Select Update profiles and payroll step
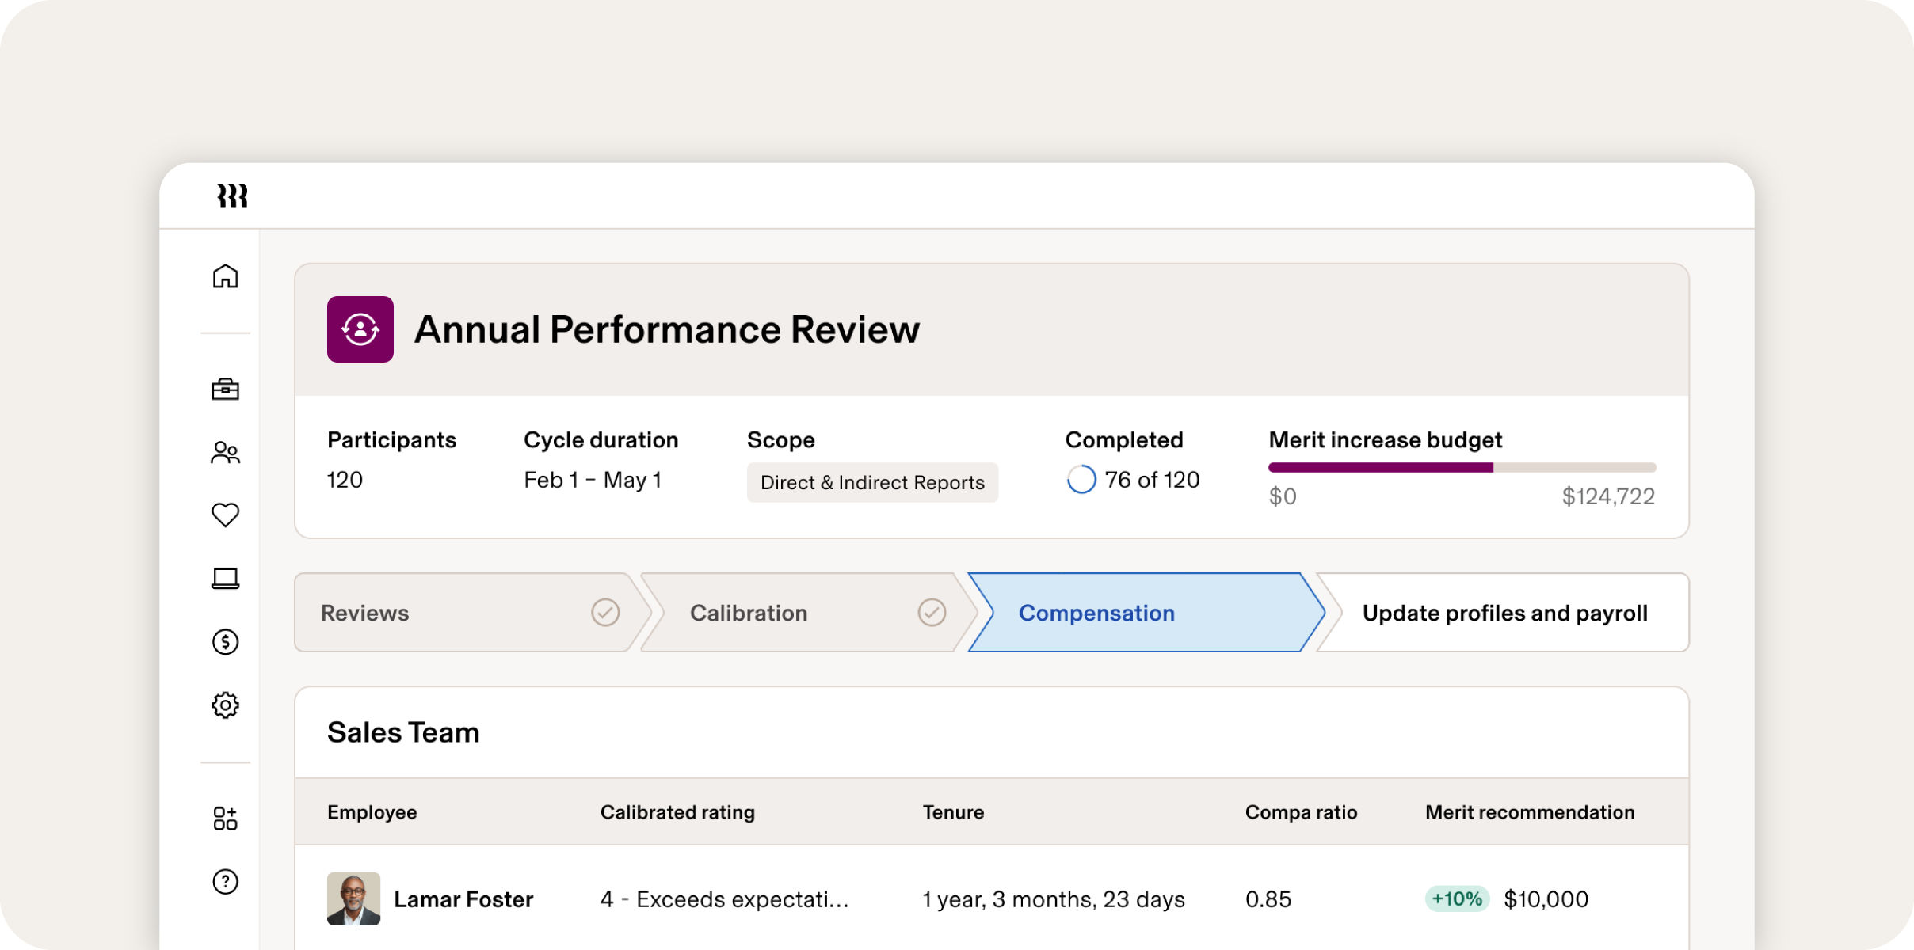The image size is (1914, 950). pos(1503,613)
